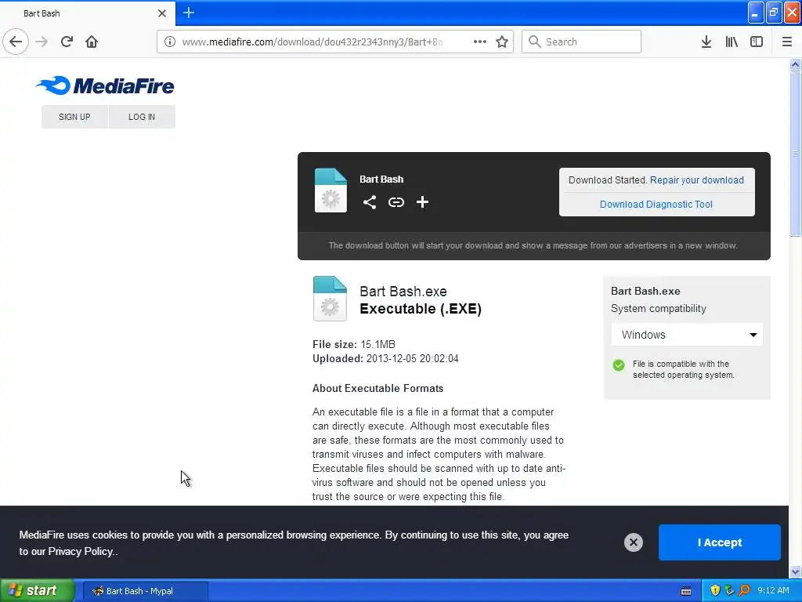Select Bart Bash - Mypal taskbar item

coord(145,591)
